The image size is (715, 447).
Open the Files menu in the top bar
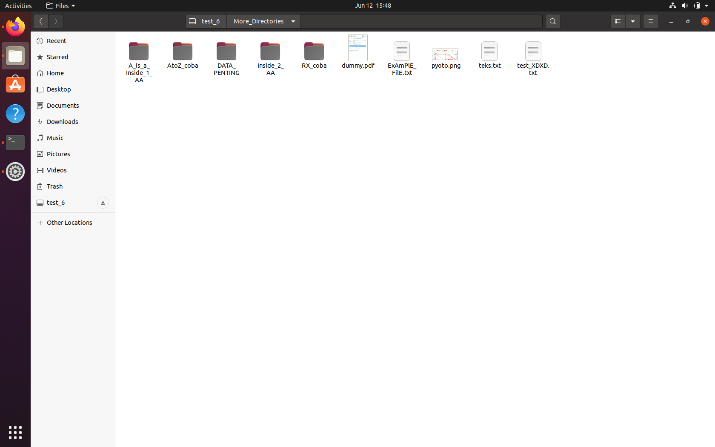pyautogui.click(x=60, y=6)
